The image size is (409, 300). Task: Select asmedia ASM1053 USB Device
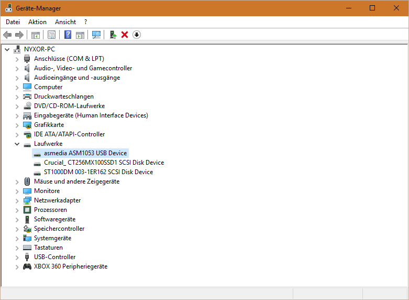pos(80,153)
